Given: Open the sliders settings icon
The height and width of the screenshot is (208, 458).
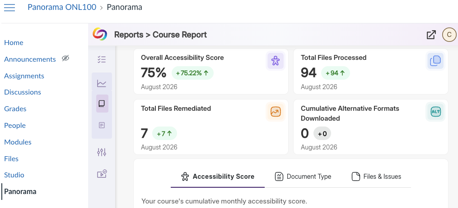Looking at the screenshot, I should pos(102,152).
